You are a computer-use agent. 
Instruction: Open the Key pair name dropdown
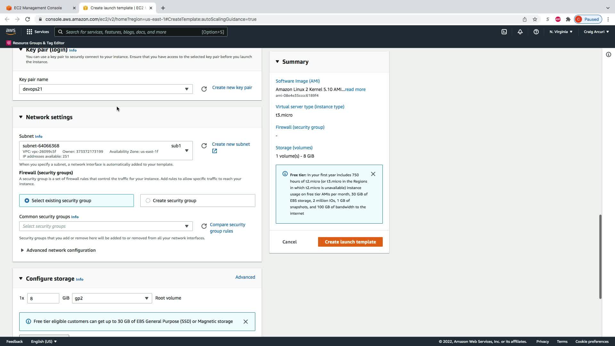(106, 89)
